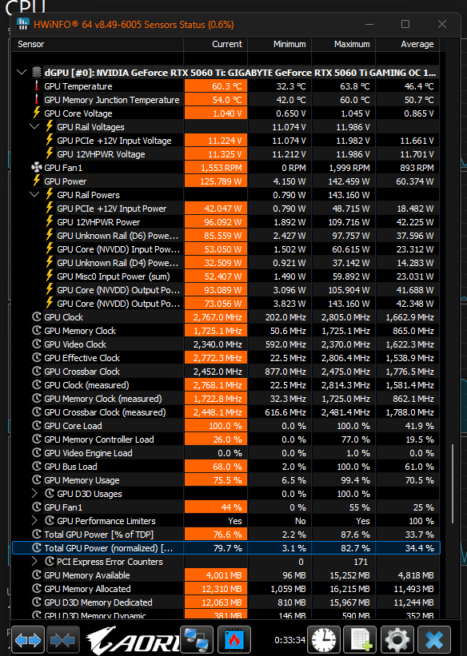467x656 pixels.
Task: Click thermometer icon of GPU Memory Junction Temperature
Action: tap(37, 100)
